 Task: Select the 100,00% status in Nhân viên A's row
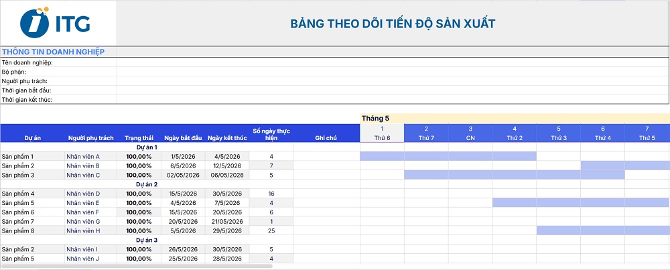coord(139,156)
